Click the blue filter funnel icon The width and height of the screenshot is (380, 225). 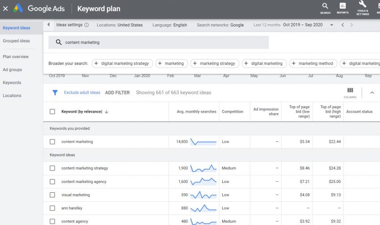pos(55,93)
